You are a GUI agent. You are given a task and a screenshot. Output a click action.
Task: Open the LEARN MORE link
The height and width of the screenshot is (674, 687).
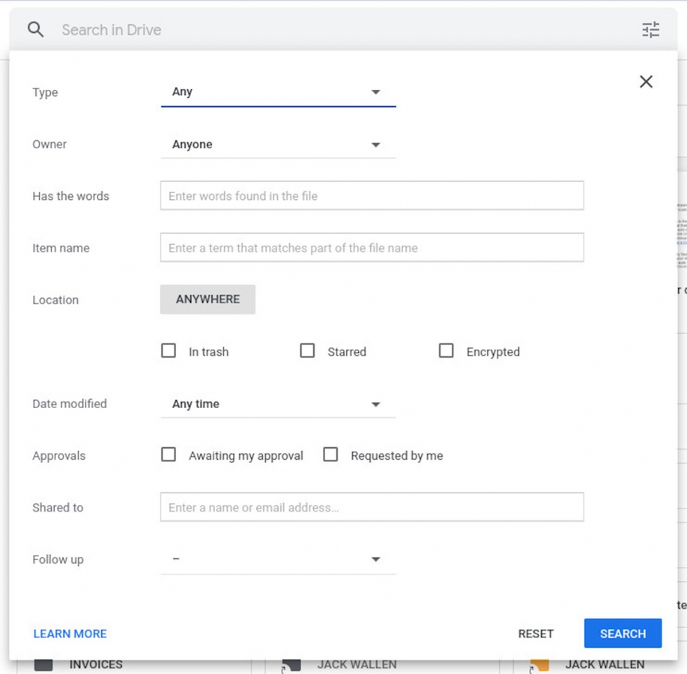click(69, 634)
